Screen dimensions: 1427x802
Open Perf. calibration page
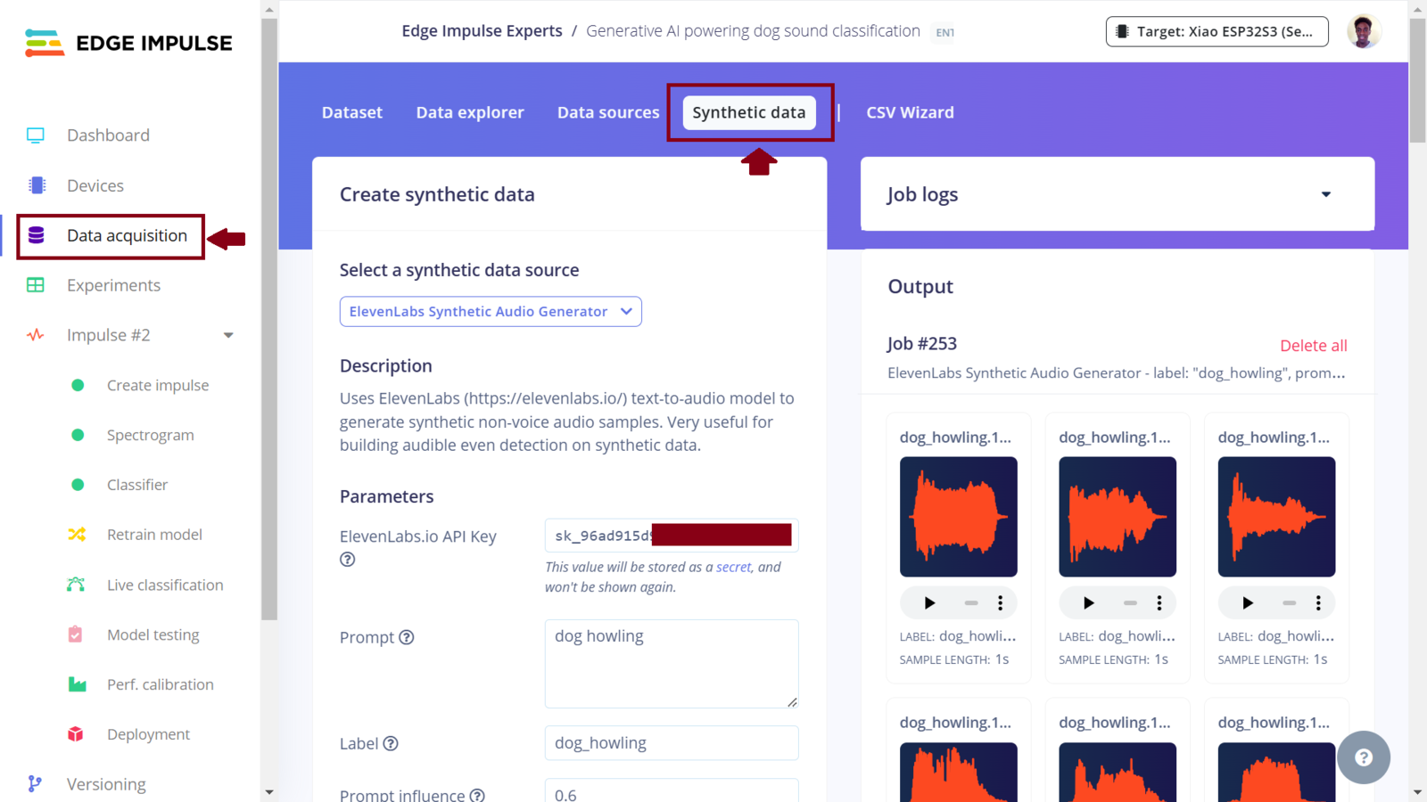161,684
